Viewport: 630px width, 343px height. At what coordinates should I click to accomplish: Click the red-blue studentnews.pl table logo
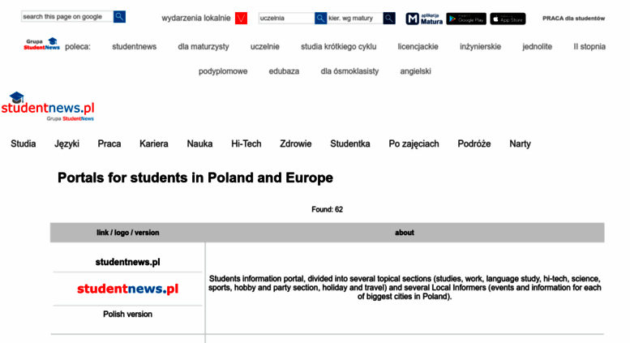(x=128, y=289)
